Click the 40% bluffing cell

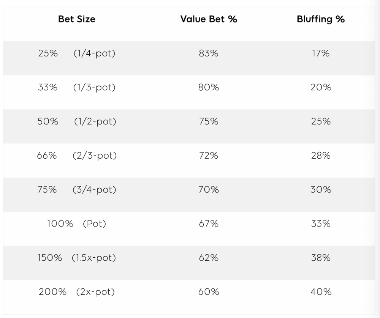[x=321, y=292]
